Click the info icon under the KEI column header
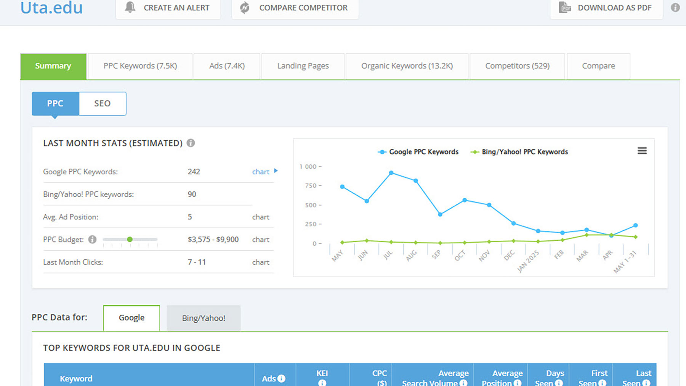Viewport: 686px width, 386px height. (x=322, y=383)
